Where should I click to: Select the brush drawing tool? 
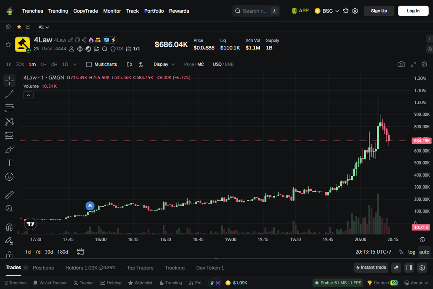9,150
